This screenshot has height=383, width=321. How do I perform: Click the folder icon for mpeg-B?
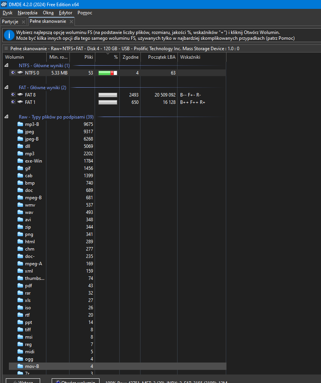click(20, 197)
